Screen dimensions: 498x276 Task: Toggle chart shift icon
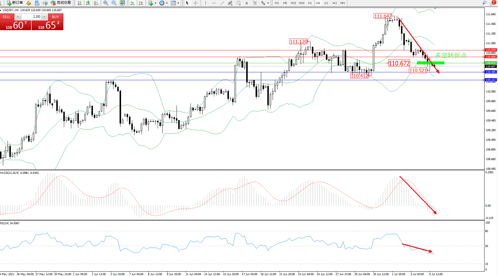tap(141, 3)
